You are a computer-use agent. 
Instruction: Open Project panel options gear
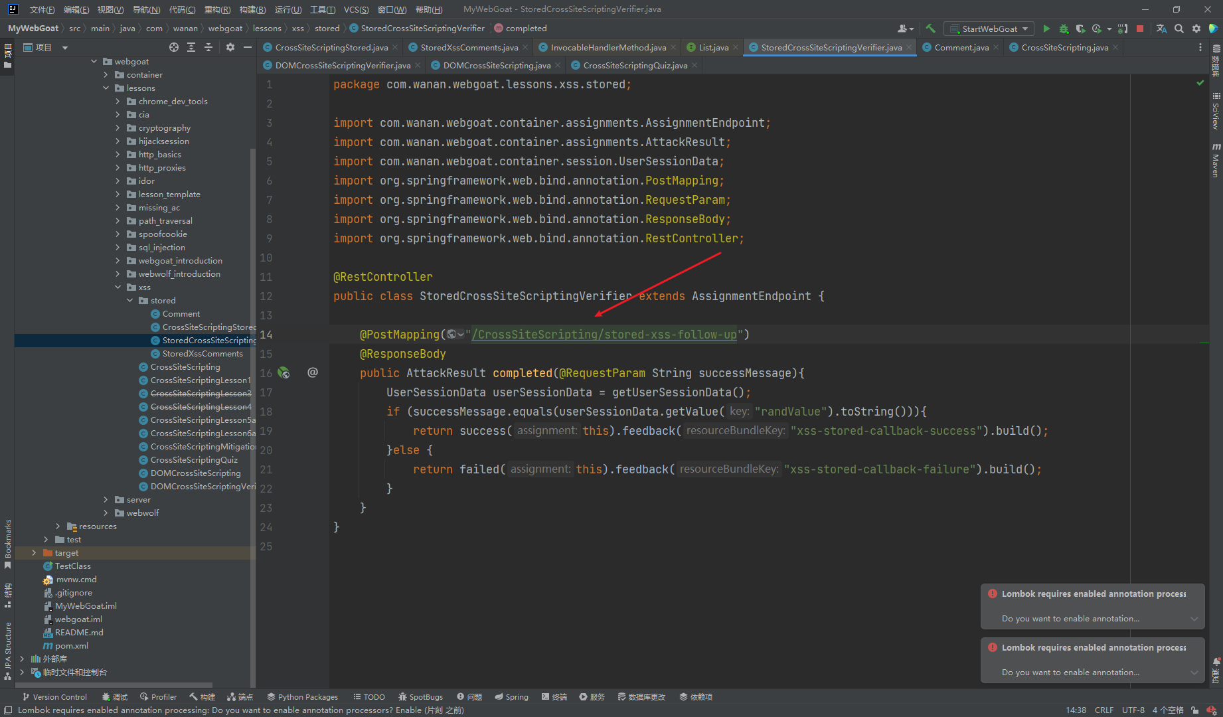click(230, 47)
